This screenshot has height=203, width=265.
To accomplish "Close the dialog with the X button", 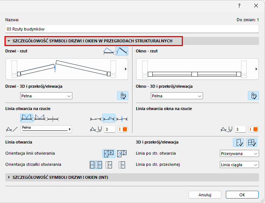I will [x=256, y=6].
